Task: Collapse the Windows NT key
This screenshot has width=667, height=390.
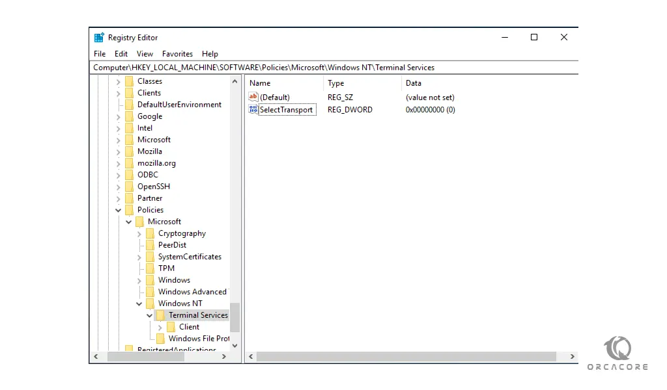Action: 139,304
